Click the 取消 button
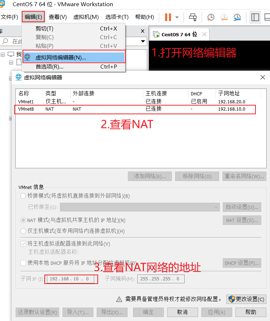270x321 pixels. point(182,312)
